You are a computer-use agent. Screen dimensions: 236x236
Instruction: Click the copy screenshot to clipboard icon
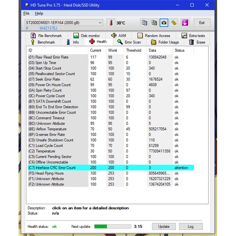(x=154, y=23)
